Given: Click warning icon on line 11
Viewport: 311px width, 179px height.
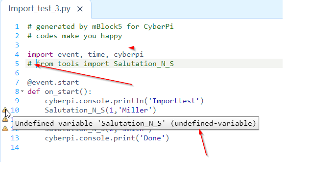Looking at the screenshot, I should pos(5,119).
